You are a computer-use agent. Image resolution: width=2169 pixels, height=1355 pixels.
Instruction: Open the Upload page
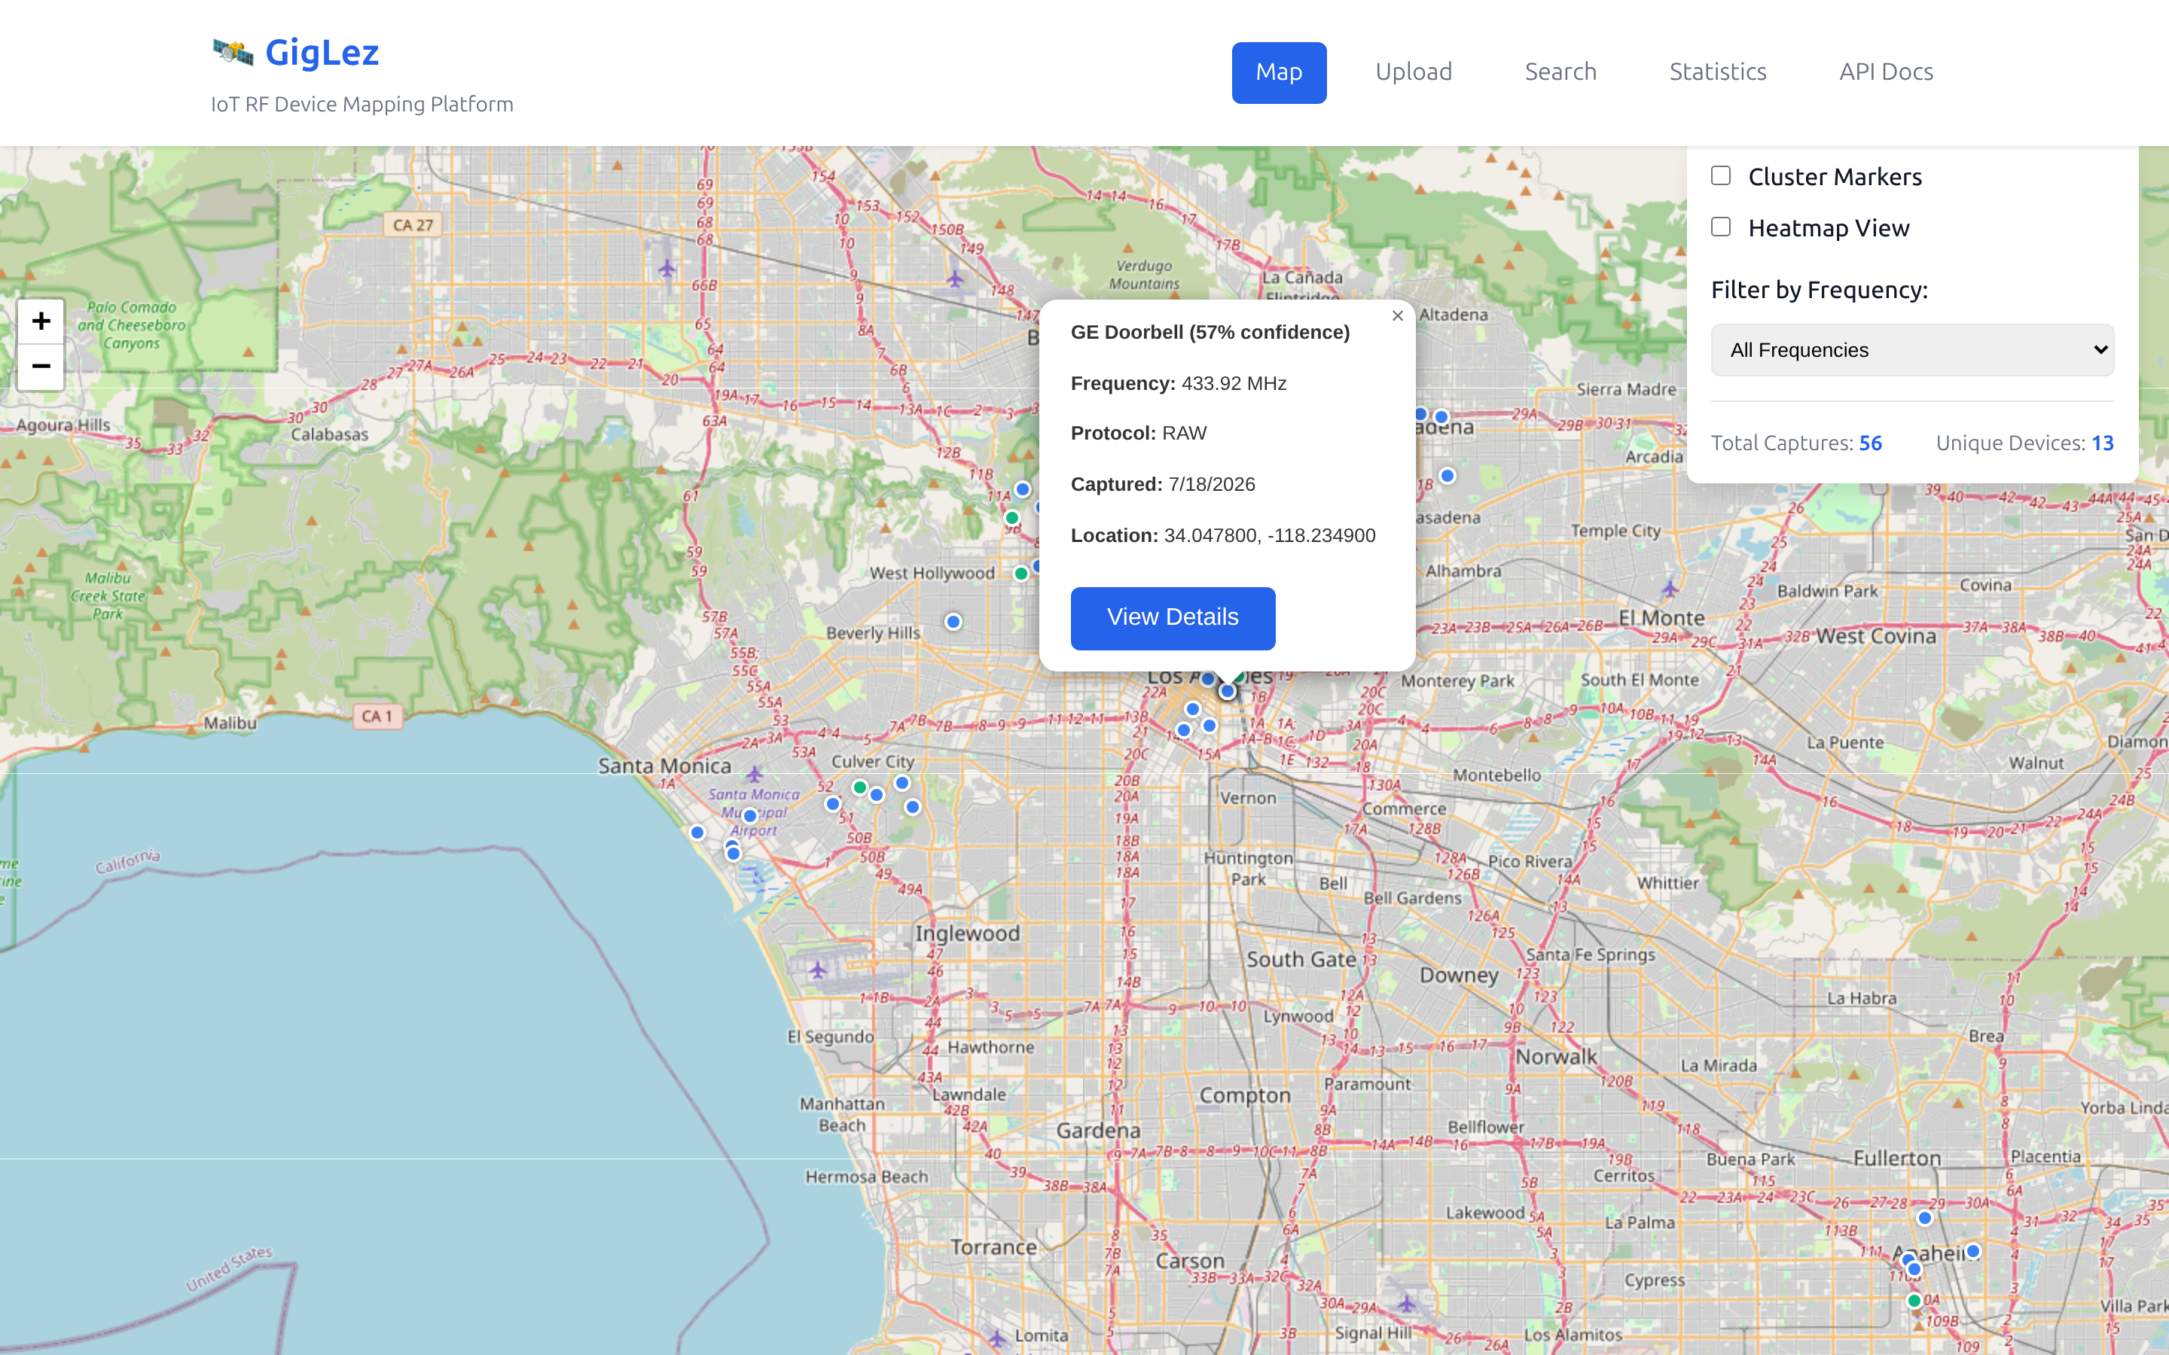(1414, 72)
